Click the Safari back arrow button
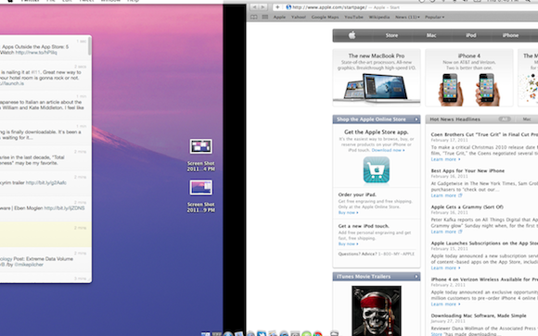Screen dimensions: 538x336 click(254, 6)
